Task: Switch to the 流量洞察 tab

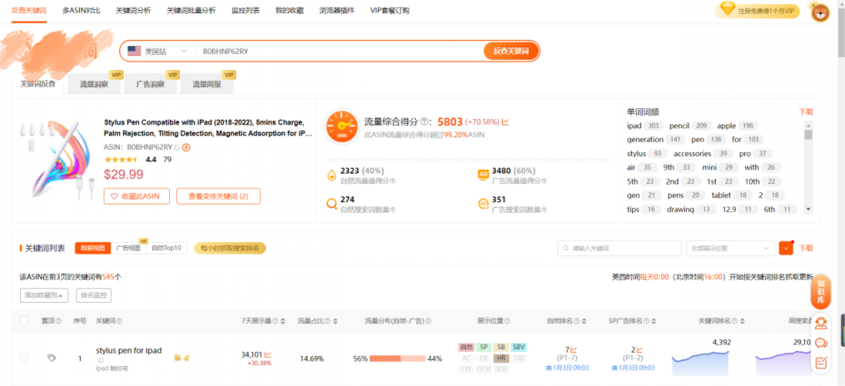Action: point(94,84)
